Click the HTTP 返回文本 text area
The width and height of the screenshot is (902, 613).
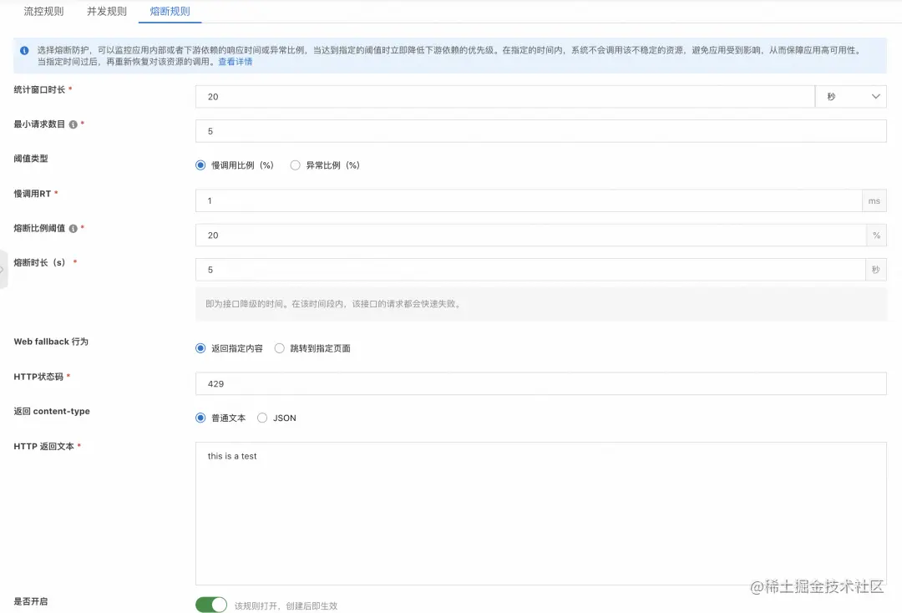[x=540, y=514]
